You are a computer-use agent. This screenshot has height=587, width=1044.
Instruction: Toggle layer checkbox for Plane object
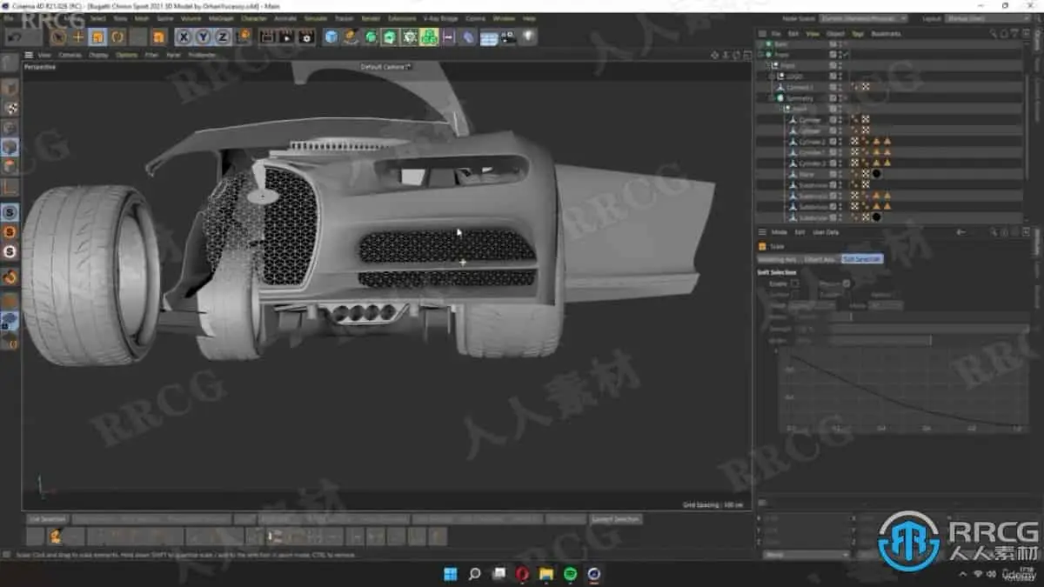click(833, 174)
